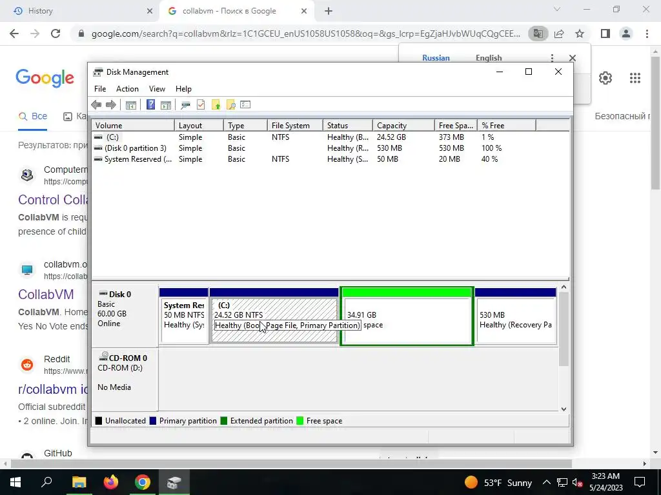The width and height of the screenshot is (661, 495).
Task: Click the bright green Free space legend swatch
Action: 300,420
